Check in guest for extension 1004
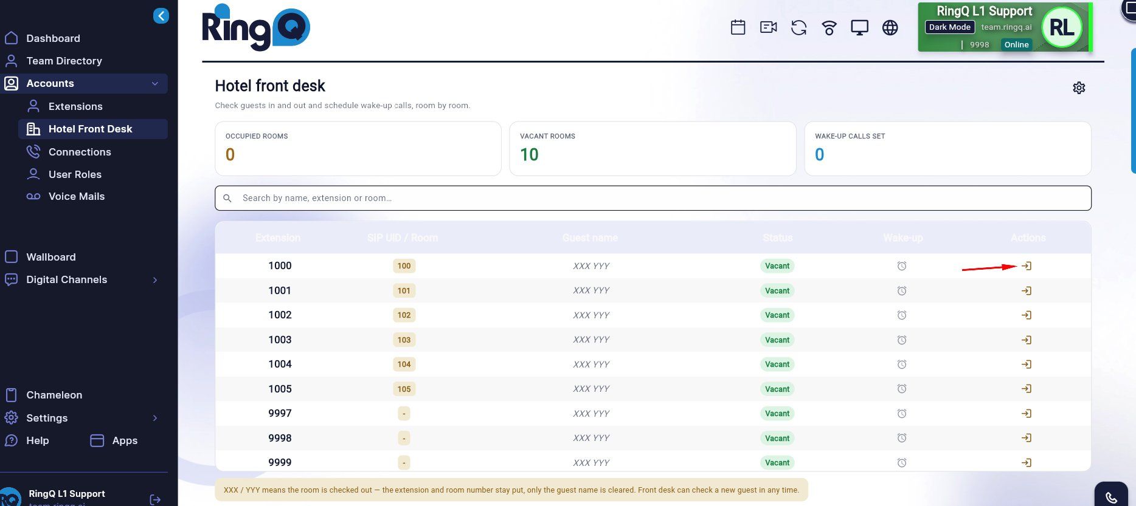This screenshot has width=1136, height=506. click(1027, 364)
